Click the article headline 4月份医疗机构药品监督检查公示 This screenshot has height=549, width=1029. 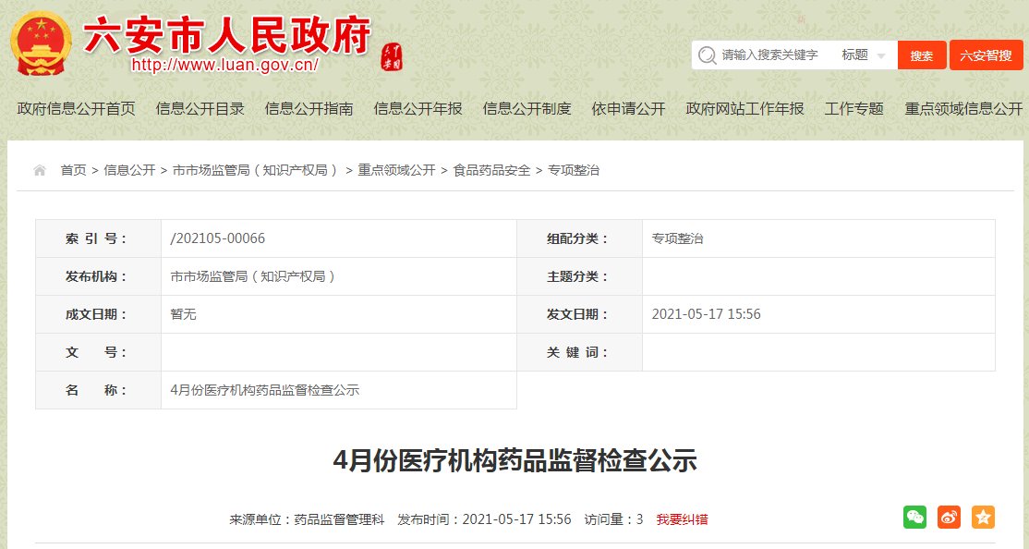click(x=515, y=460)
